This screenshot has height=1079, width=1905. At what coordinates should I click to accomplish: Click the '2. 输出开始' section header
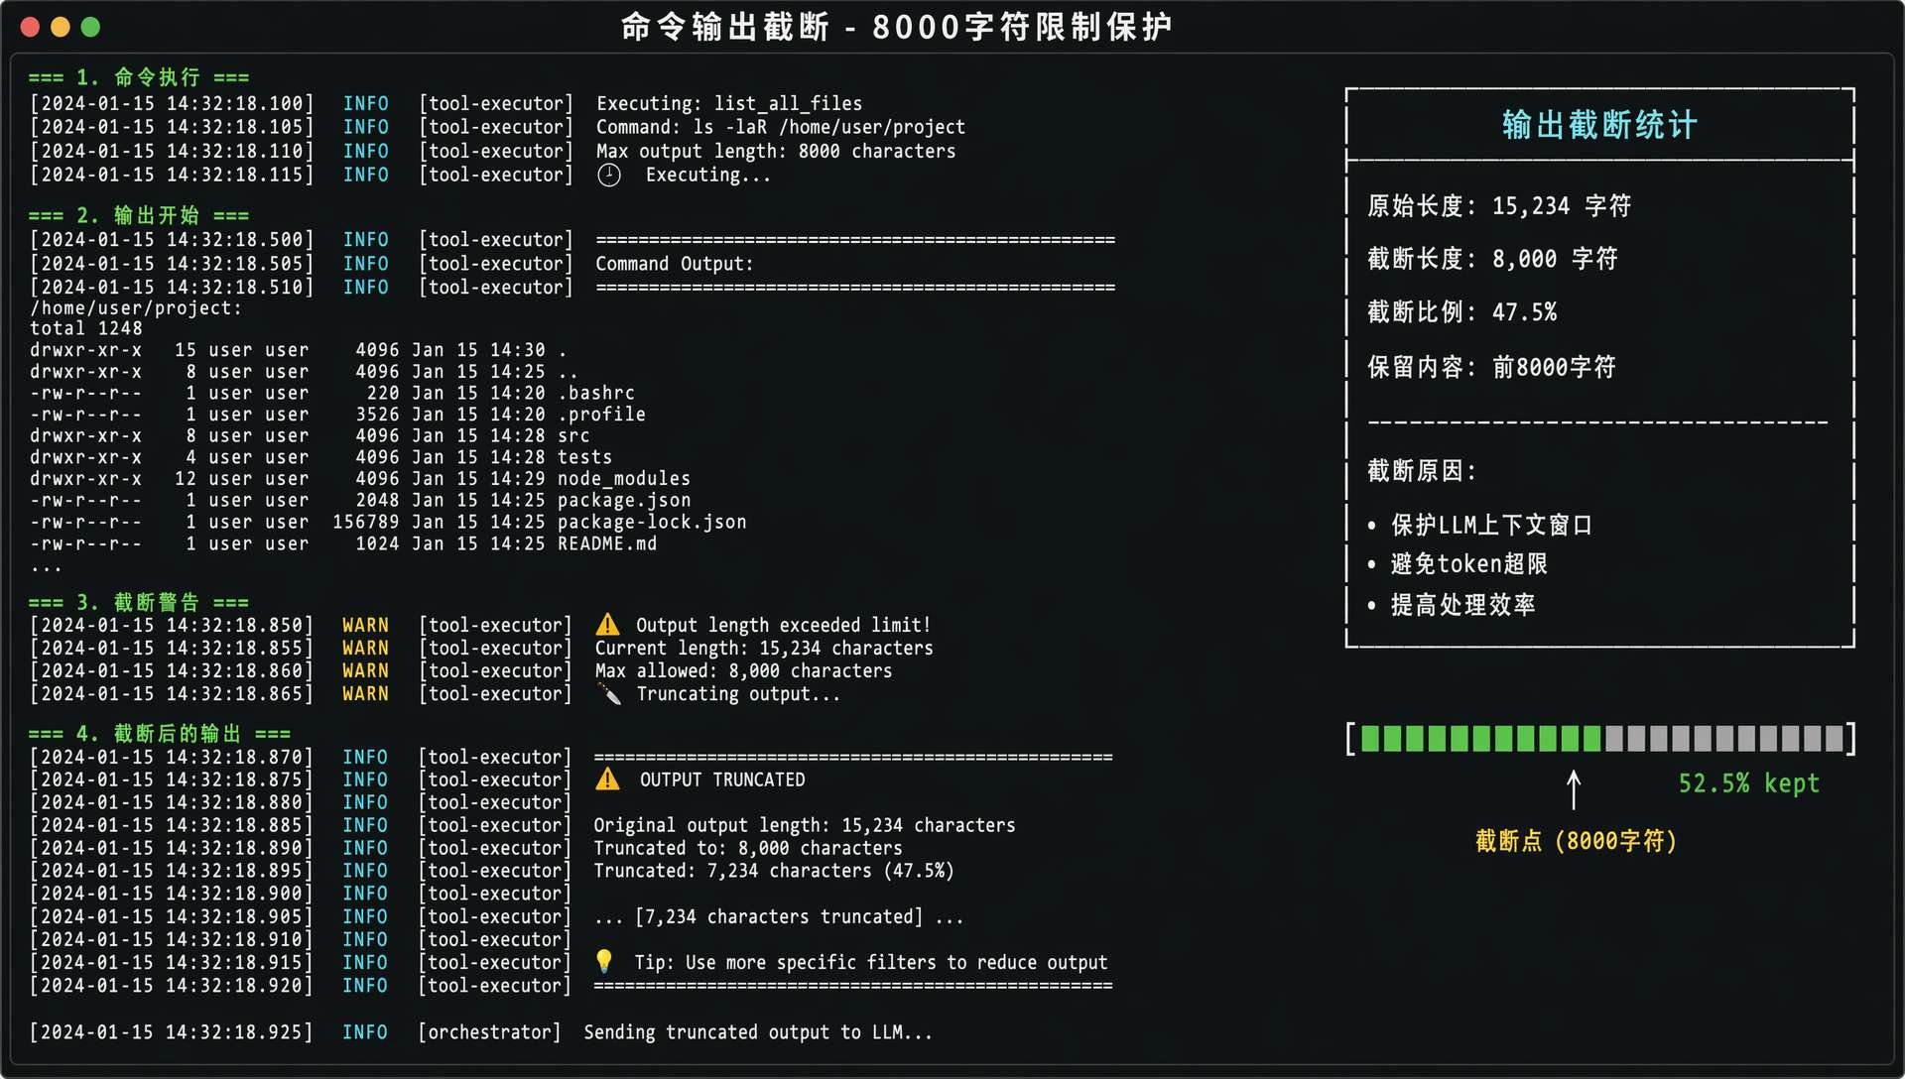point(139,215)
